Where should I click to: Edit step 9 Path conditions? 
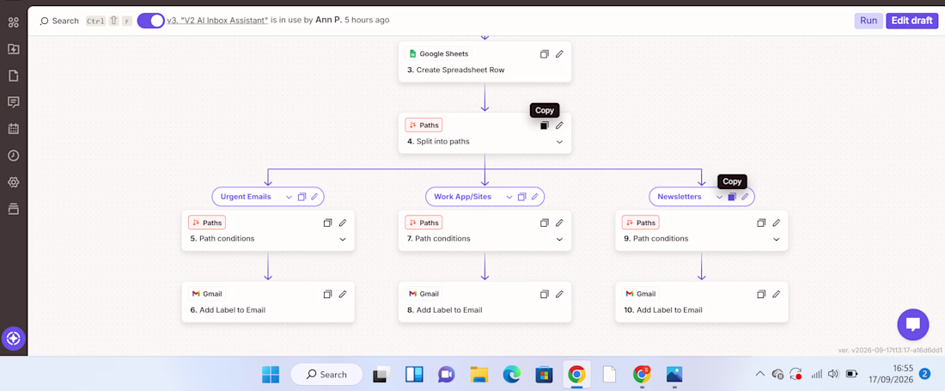(777, 223)
